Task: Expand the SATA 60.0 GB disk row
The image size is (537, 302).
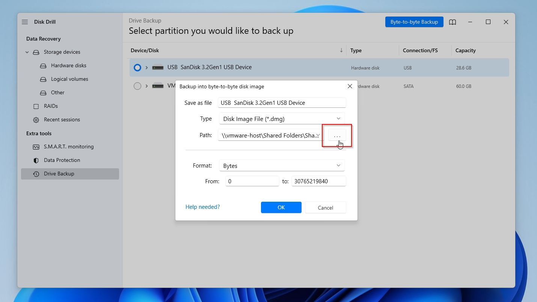Action: (x=147, y=86)
